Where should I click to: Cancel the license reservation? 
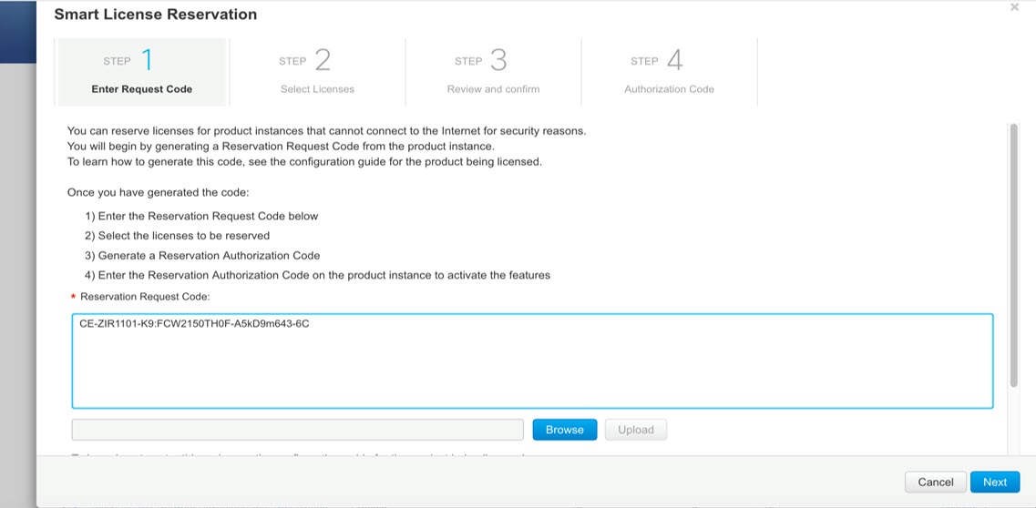(x=935, y=482)
